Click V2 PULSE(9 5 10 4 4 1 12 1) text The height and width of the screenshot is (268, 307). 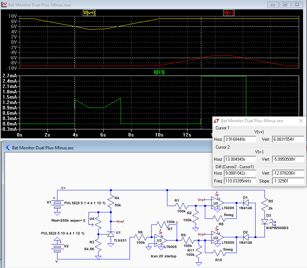tap(63, 233)
